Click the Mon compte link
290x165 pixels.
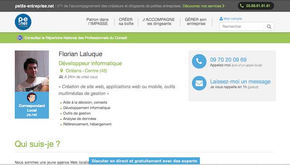pyautogui.click(x=233, y=19)
